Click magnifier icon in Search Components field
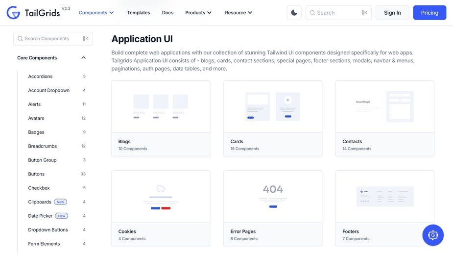 point(20,39)
